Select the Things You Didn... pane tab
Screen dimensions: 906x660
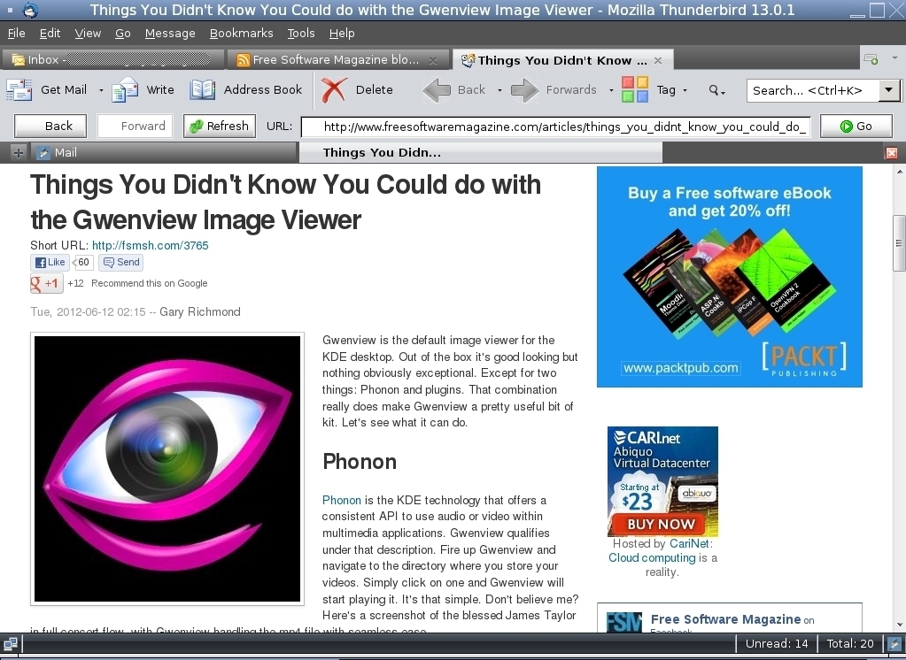(481, 152)
